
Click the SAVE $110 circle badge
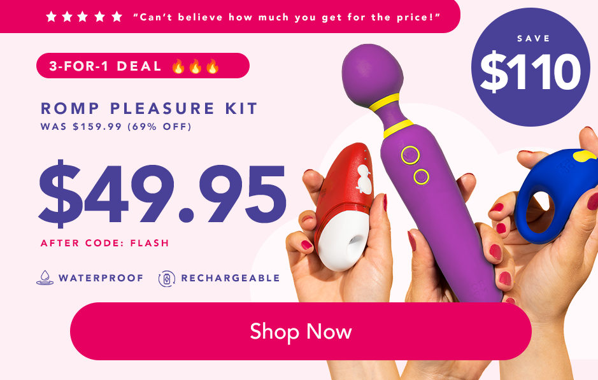[530, 67]
